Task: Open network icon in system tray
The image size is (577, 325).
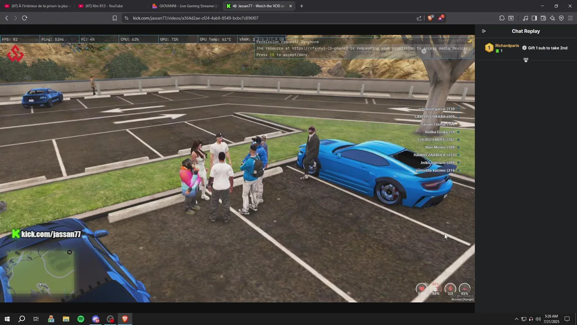Action: (x=524, y=319)
